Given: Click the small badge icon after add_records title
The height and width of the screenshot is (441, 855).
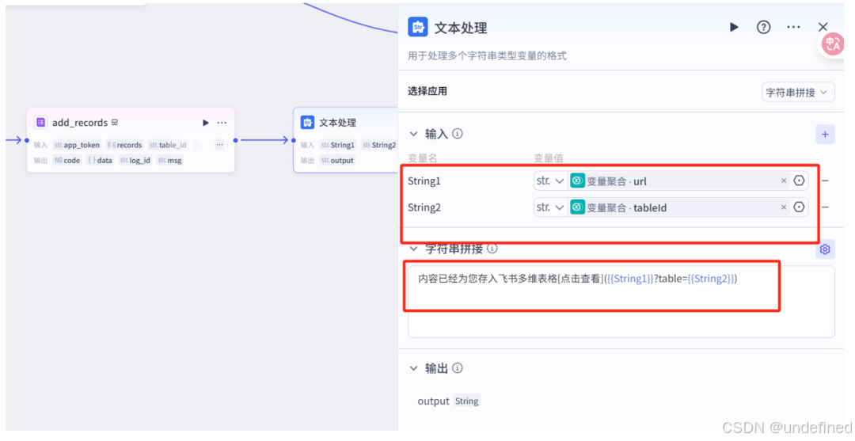Looking at the screenshot, I should [115, 122].
